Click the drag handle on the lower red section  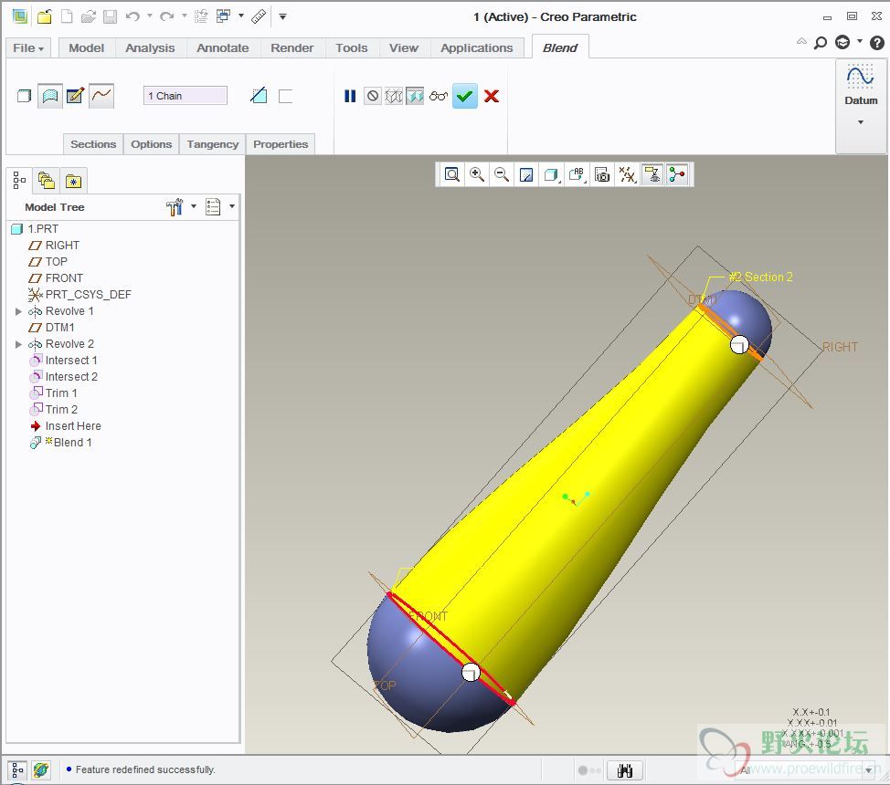[x=471, y=672]
